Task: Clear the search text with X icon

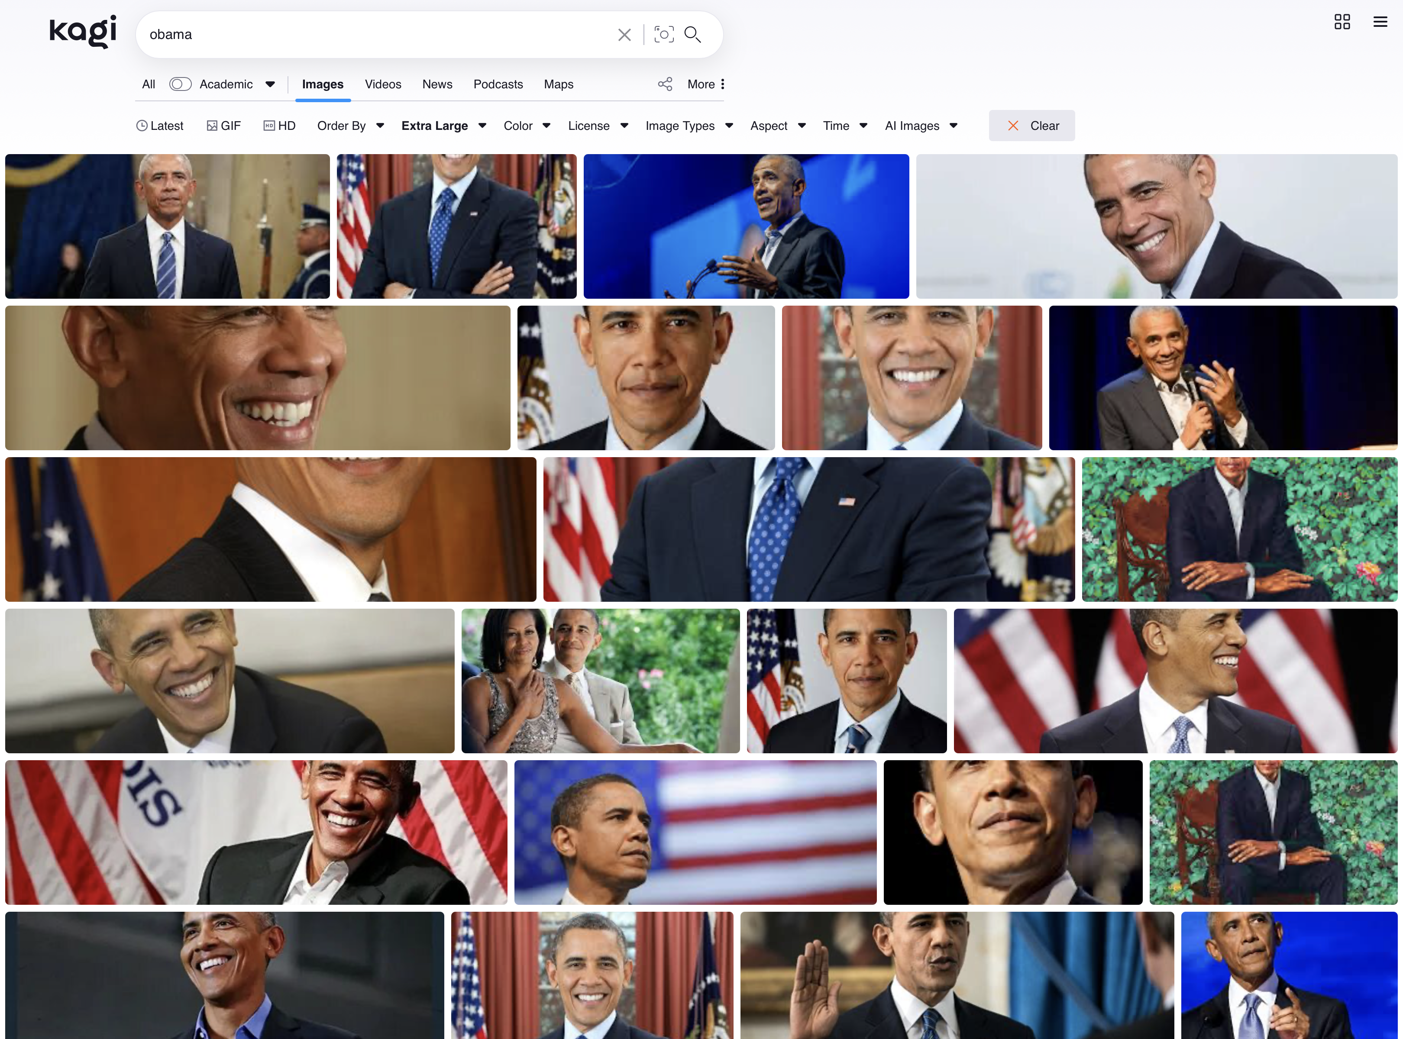Action: [624, 35]
